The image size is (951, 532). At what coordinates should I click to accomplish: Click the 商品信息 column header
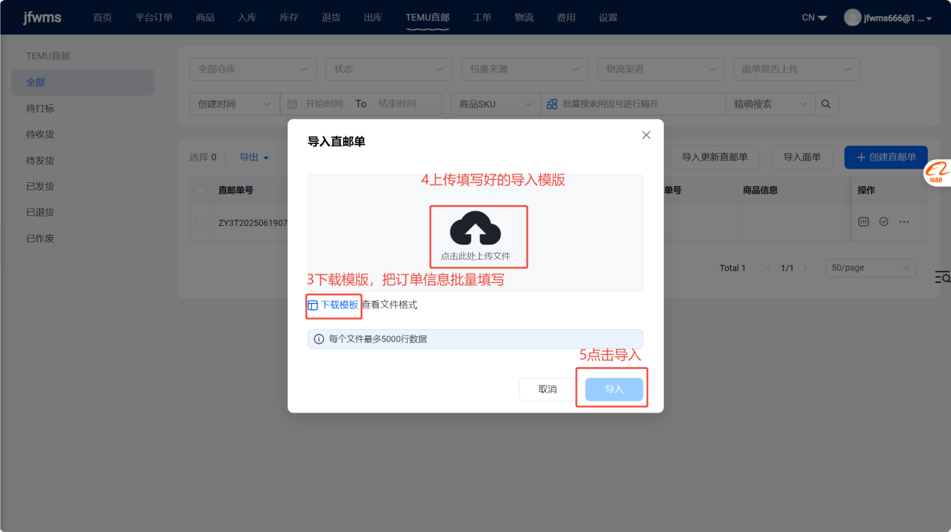(x=760, y=191)
